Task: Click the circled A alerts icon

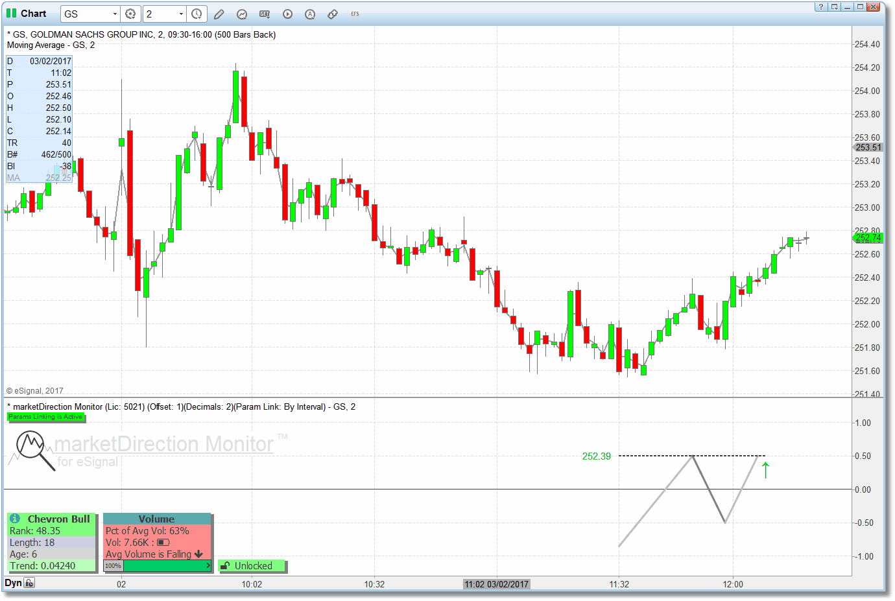Action: (x=310, y=14)
